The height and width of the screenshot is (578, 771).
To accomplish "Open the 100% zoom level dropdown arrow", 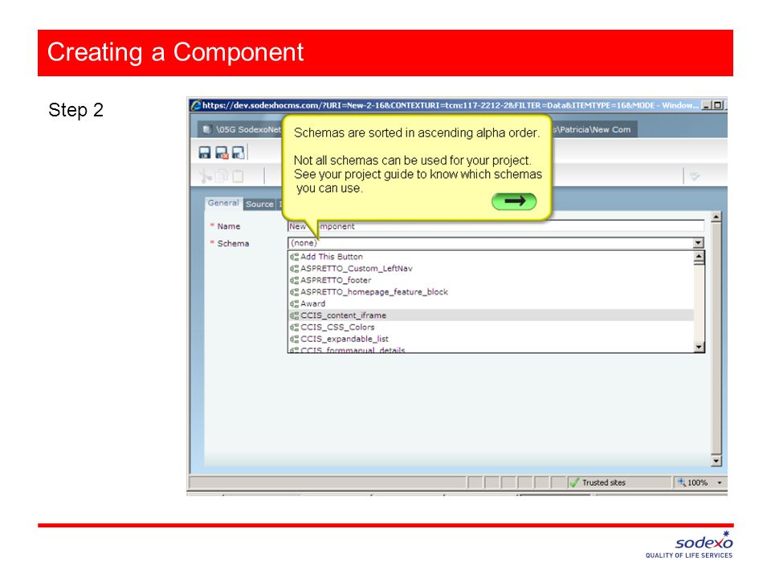I will (x=720, y=482).
